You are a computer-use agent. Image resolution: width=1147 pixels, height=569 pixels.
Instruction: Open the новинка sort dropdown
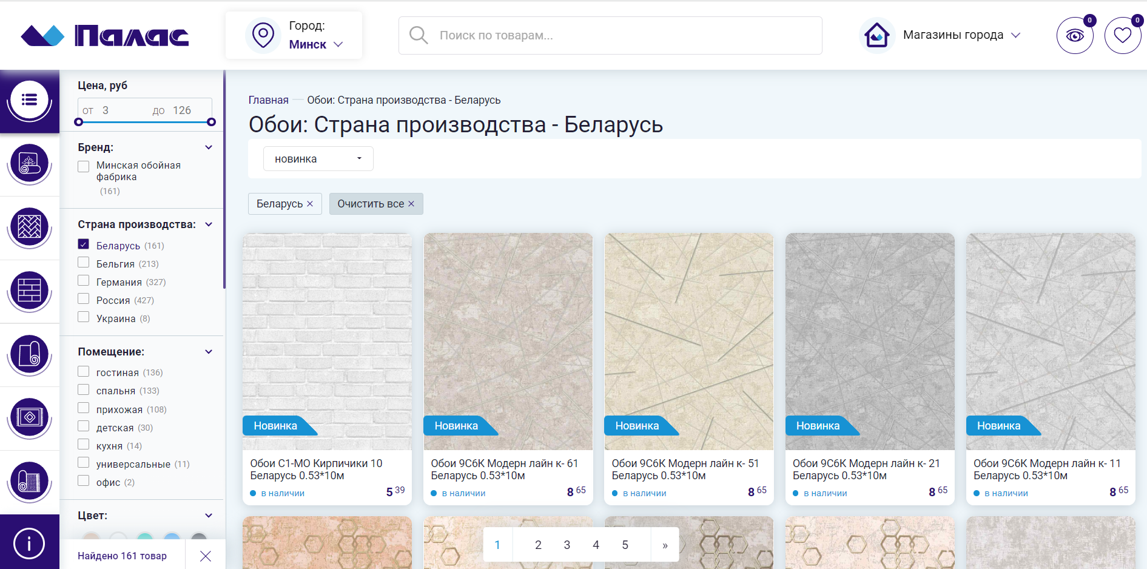[318, 159]
